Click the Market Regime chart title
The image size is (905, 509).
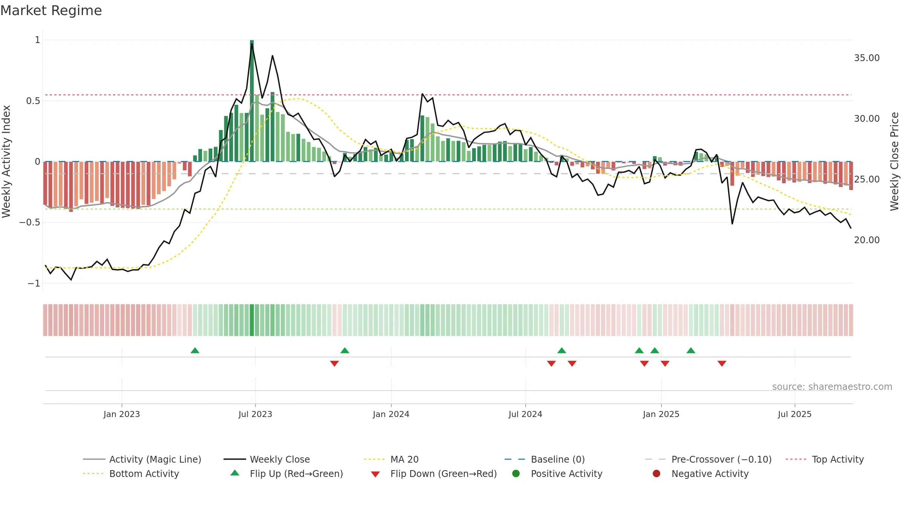point(51,11)
